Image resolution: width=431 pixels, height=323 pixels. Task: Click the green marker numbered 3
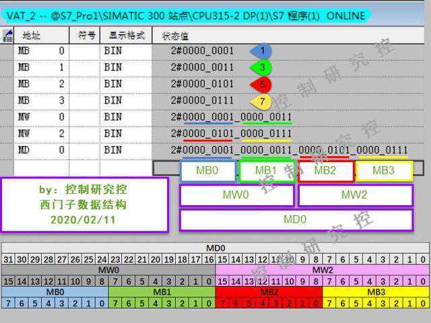261,67
